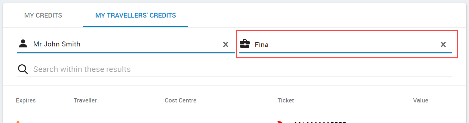Sort by the Ticket column header
This screenshot has height=123, width=469.
[286, 100]
